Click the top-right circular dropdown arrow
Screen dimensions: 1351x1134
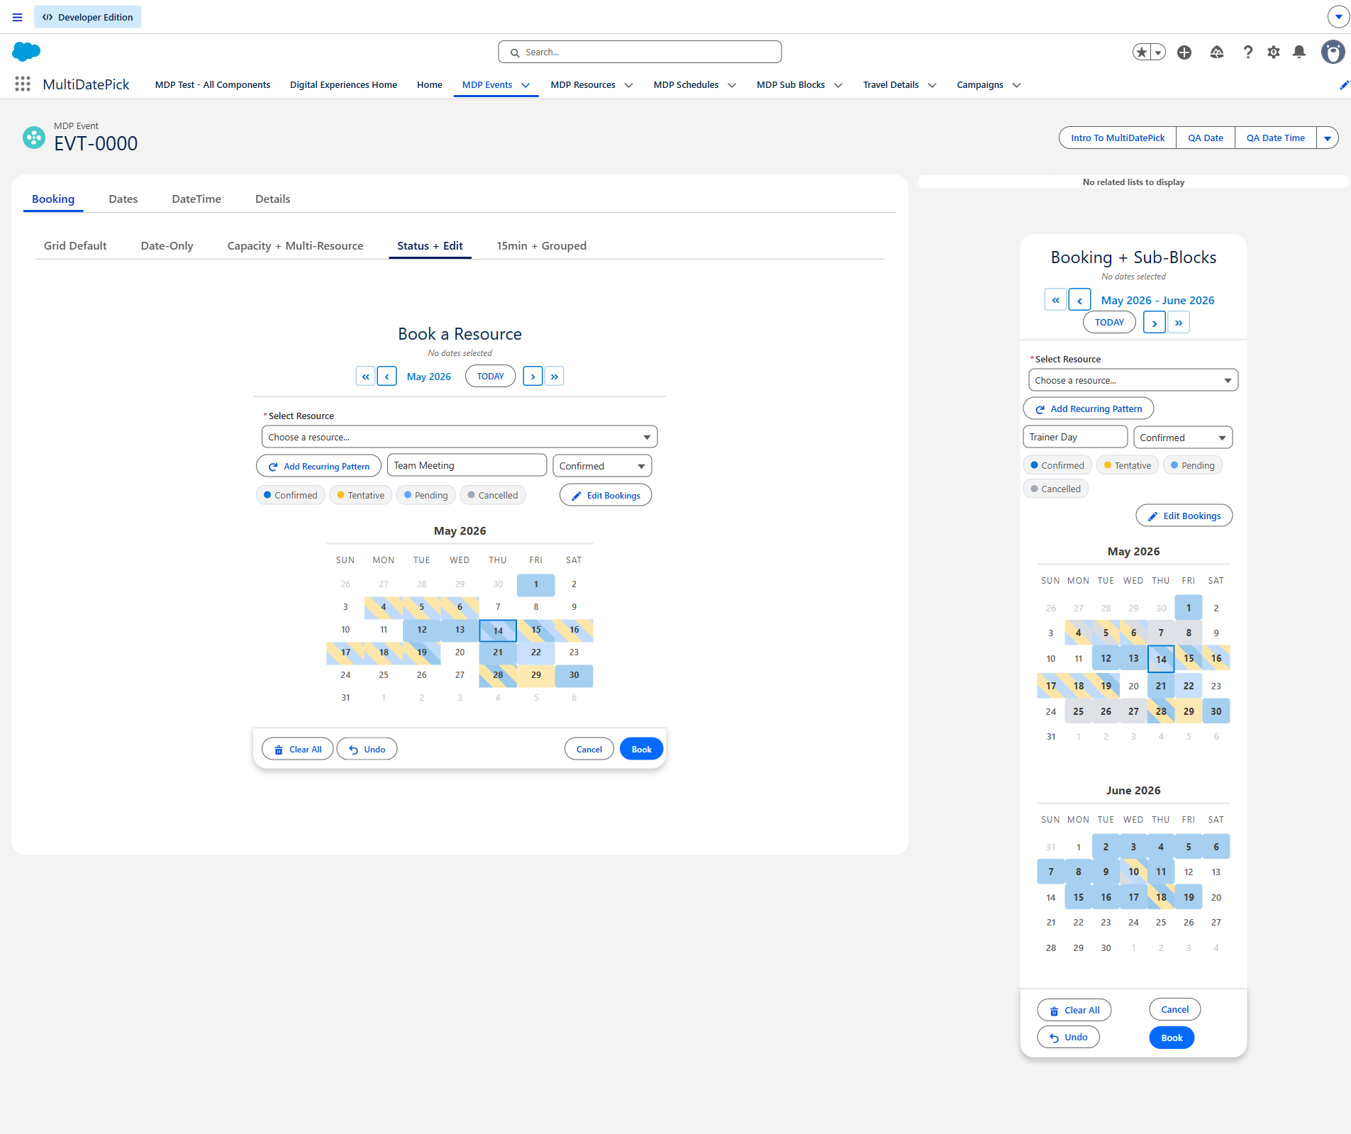[x=1338, y=16]
